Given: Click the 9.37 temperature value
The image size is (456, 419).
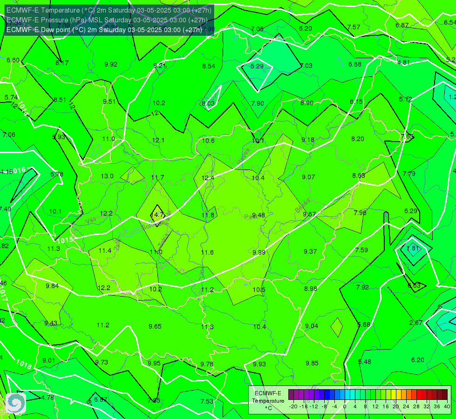Looking at the screenshot, I should point(310,251).
